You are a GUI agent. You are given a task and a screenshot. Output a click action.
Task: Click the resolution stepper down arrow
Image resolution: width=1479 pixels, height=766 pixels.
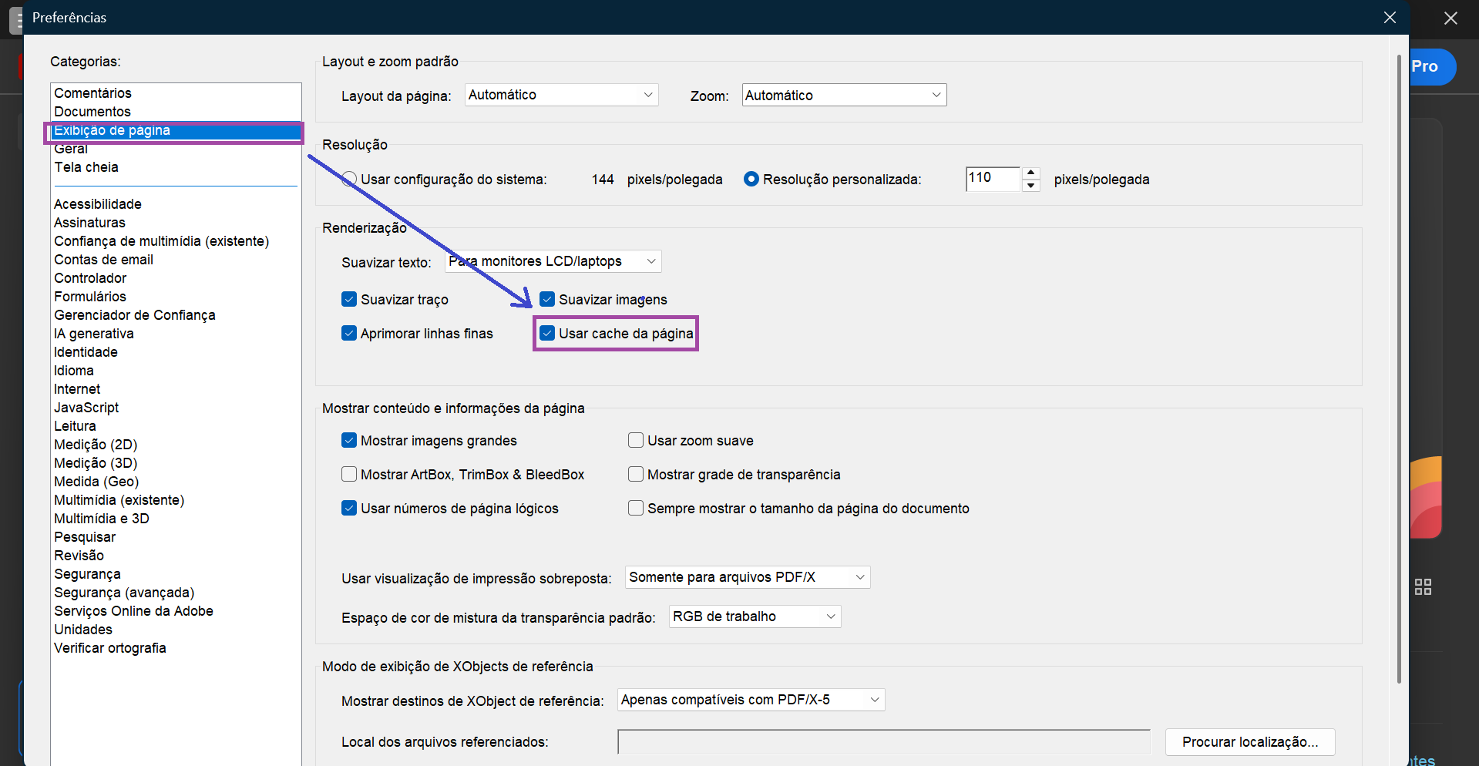(x=1030, y=186)
